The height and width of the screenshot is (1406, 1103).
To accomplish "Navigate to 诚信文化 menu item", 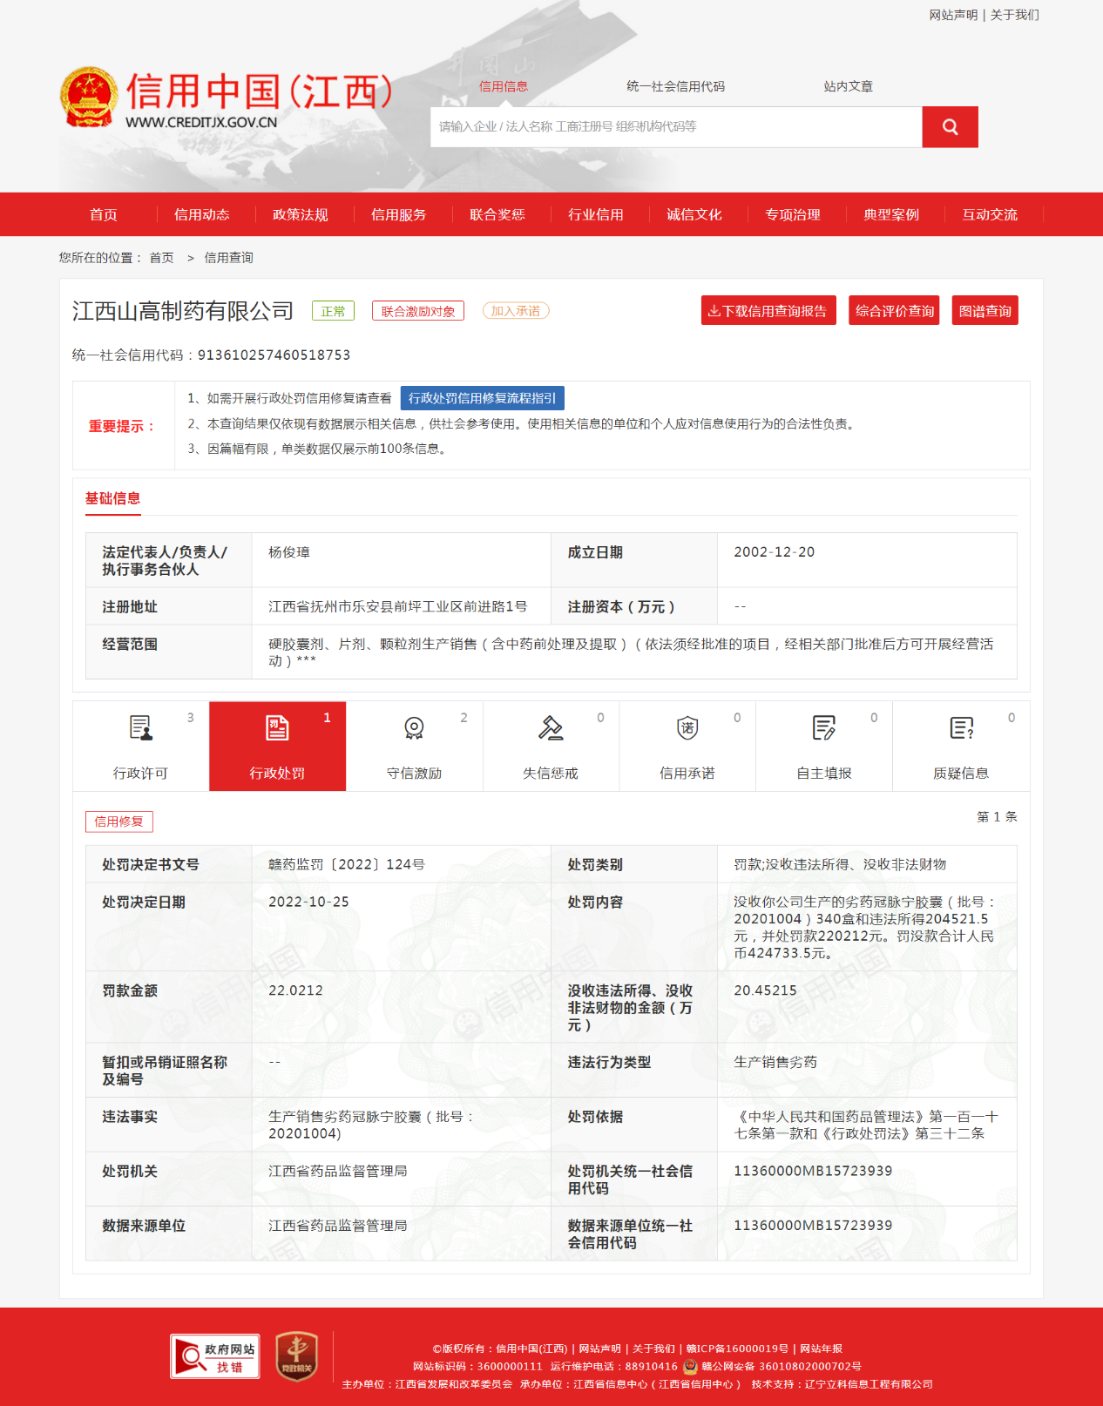I will (694, 214).
